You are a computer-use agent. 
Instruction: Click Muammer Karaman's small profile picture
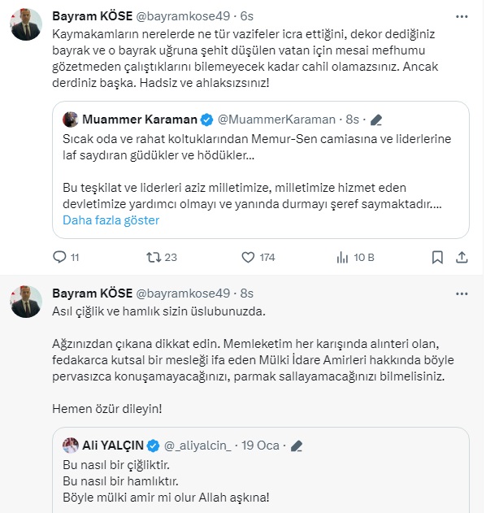pos(70,120)
